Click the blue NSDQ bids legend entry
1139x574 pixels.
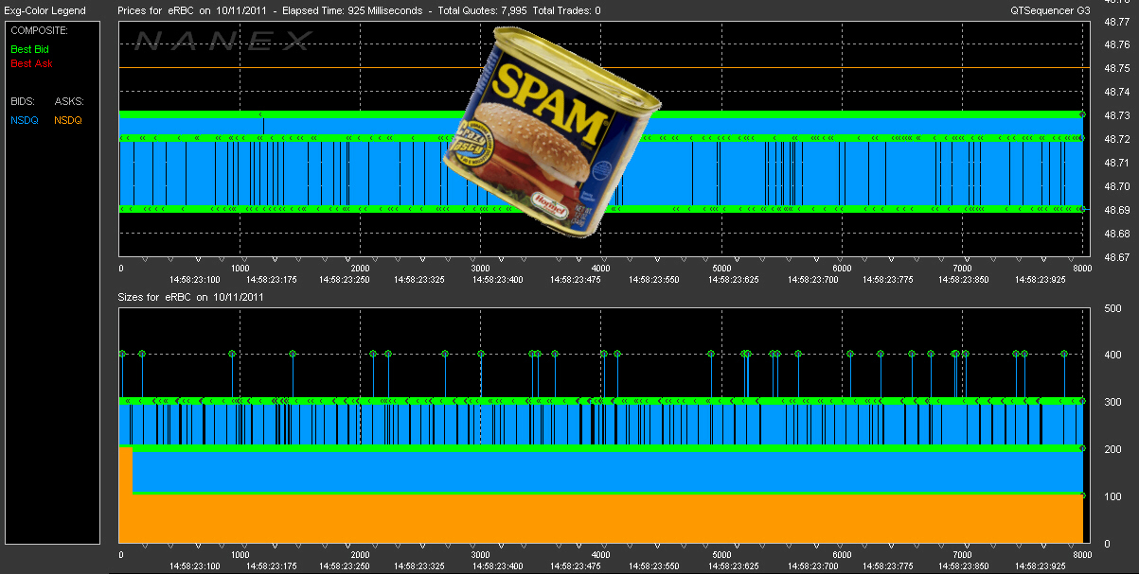click(x=24, y=120)
